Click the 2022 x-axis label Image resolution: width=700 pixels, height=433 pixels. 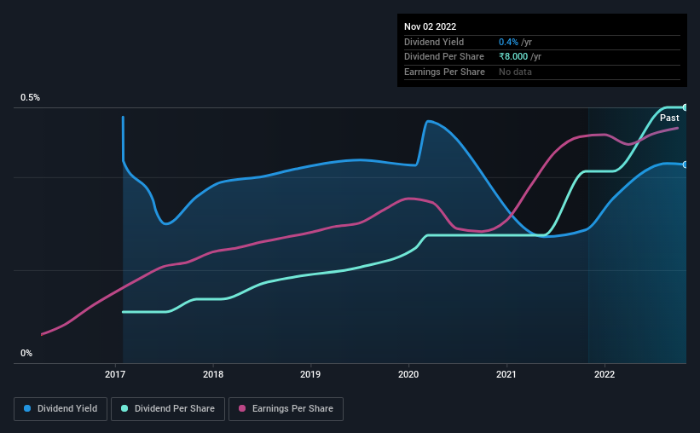click(x=605, y=374)
